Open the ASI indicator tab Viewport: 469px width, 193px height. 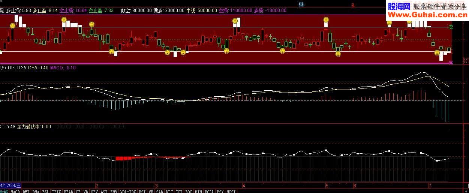[104, 191]
